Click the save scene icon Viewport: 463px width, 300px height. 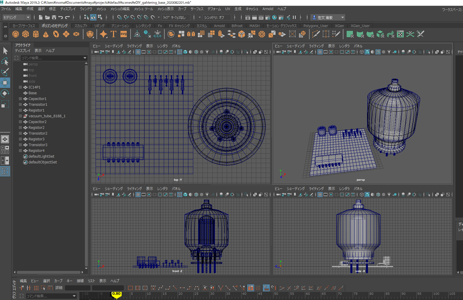pyautogui.click(x=54, y=18)
